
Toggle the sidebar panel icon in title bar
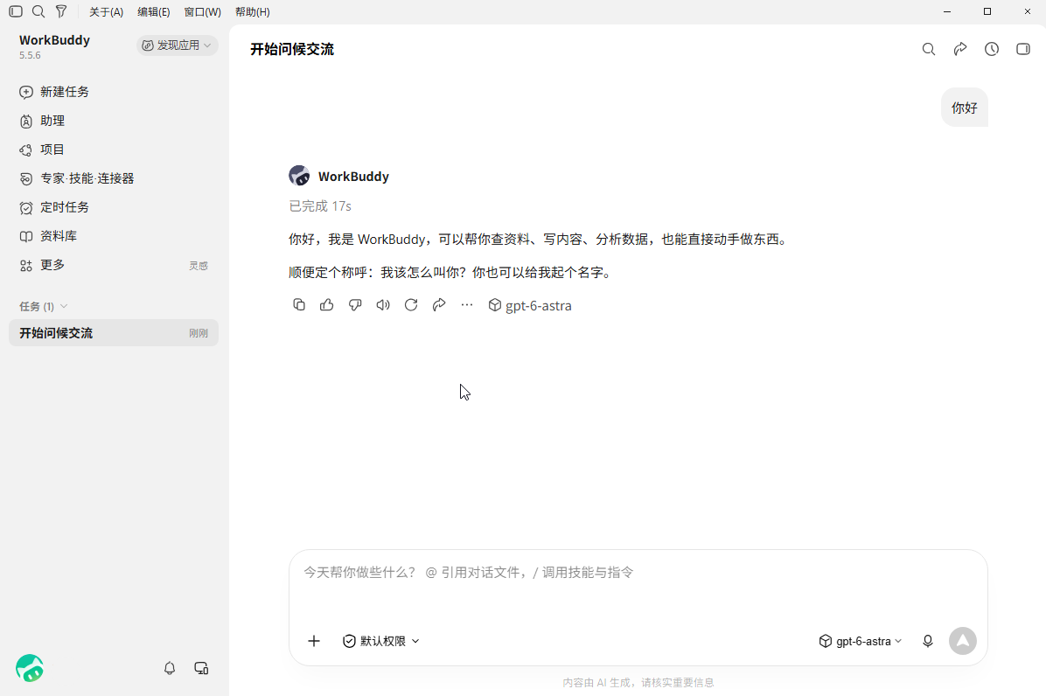pyautogui.click(x=16, y=11)
